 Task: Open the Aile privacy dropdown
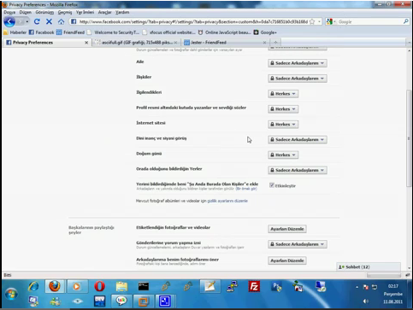[298, 63]
